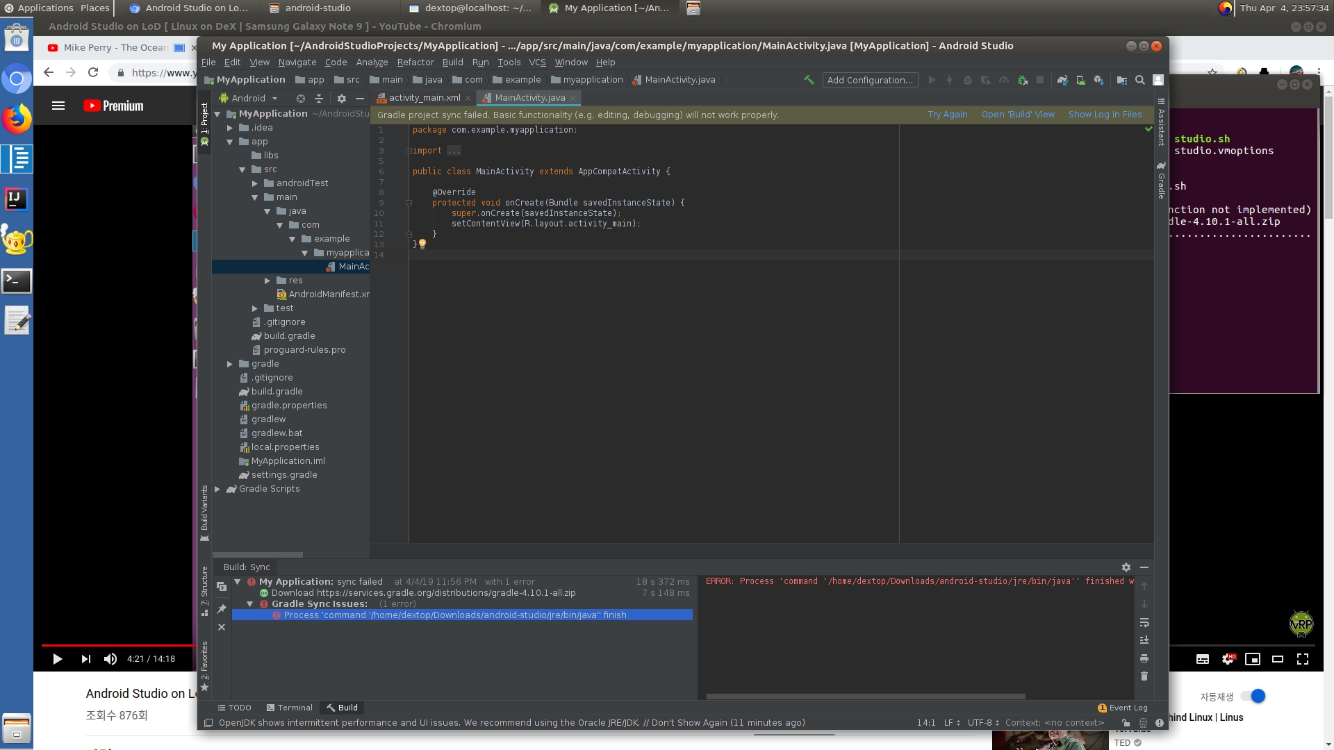This screenshot has width=1334, height=750.
Task: Click the Add Configuration button
Action: (x=870, y=80)
